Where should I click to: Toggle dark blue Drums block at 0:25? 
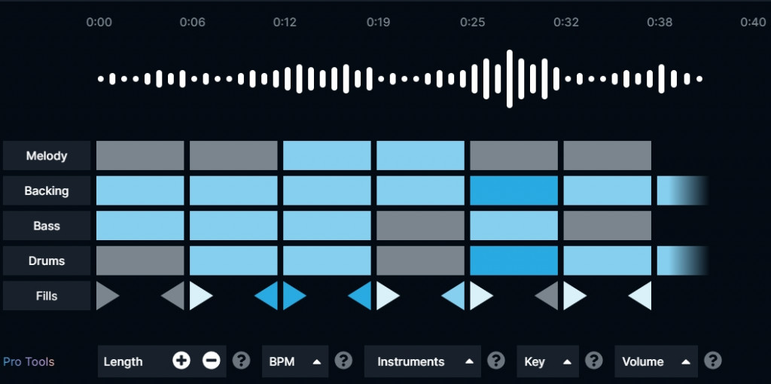(x=513, y=261)
